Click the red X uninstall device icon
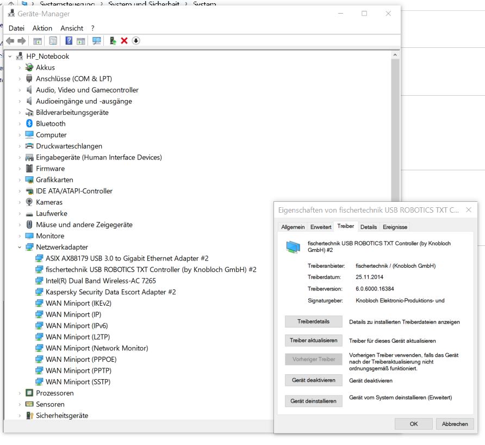 click(124, 41)
